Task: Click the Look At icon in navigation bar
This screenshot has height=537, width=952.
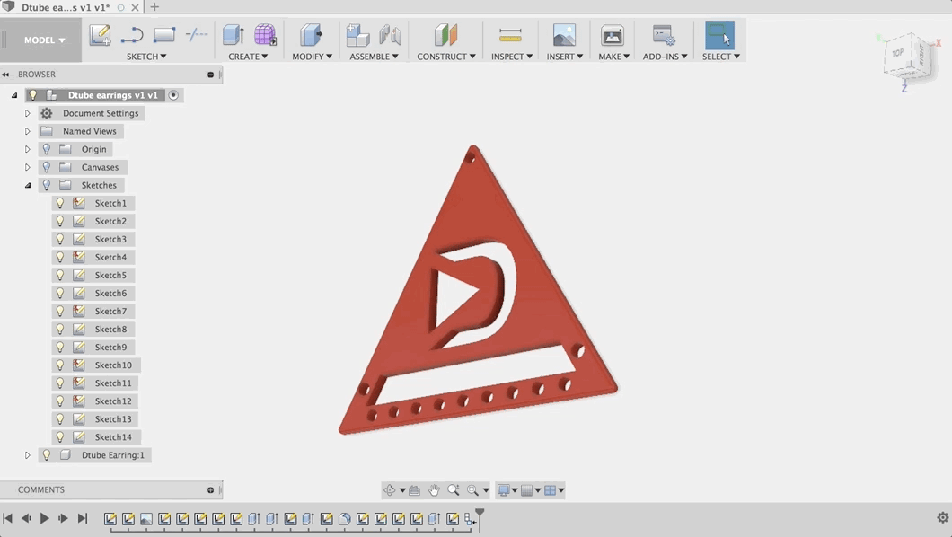Action: click(x=415, y=490)
